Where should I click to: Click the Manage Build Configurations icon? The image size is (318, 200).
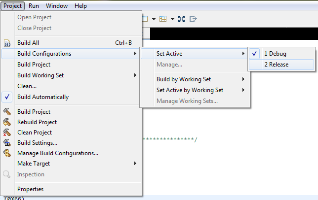tap(7, 153)
